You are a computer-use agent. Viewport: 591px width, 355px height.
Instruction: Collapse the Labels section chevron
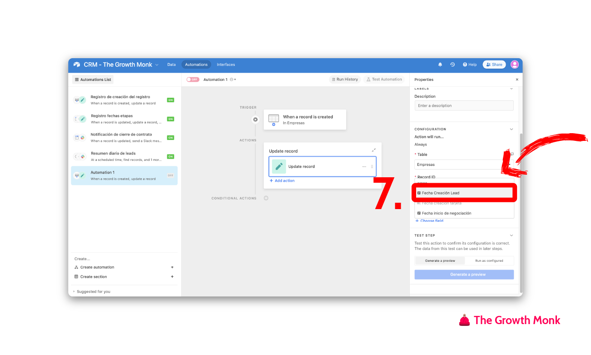point(512,89)
